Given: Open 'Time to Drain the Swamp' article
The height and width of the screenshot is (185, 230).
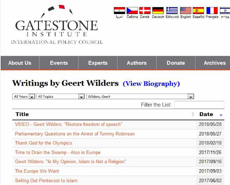Looking at the screenshot, I should [x=58, y=152].
